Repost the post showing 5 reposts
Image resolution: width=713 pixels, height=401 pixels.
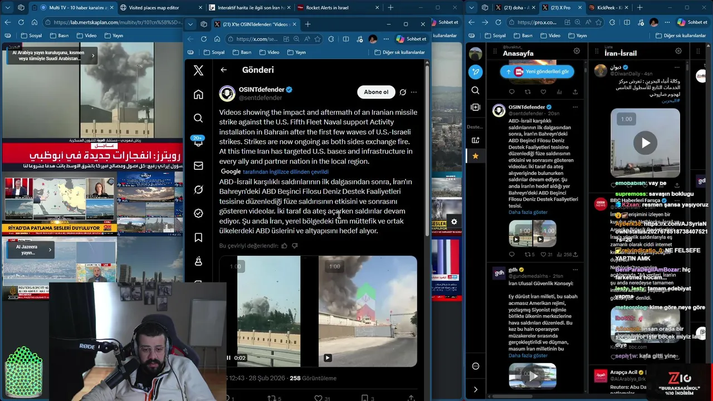coord(272,398)
